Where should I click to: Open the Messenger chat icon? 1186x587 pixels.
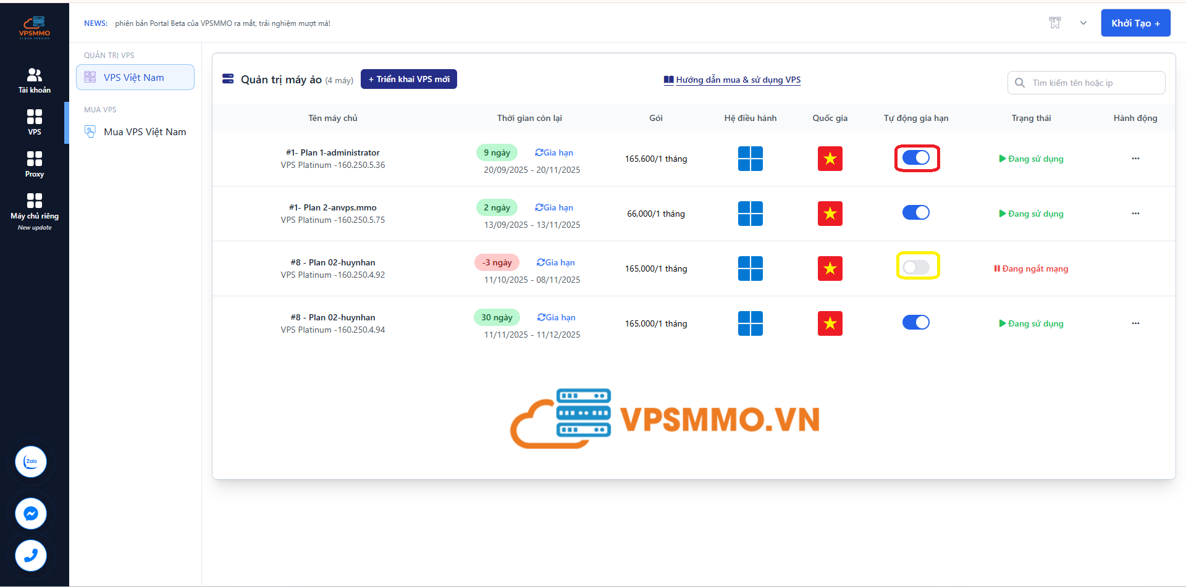tap(31, 514)
